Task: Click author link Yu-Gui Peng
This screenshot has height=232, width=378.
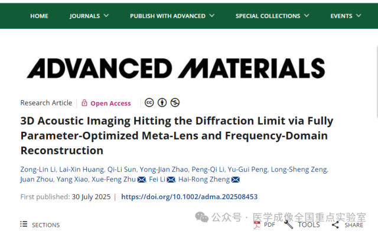Action: point(247,170)
